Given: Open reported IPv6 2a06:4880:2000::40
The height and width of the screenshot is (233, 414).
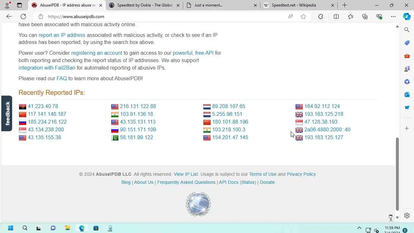Looking at the screenshot, I should click(x=327, y=129).
